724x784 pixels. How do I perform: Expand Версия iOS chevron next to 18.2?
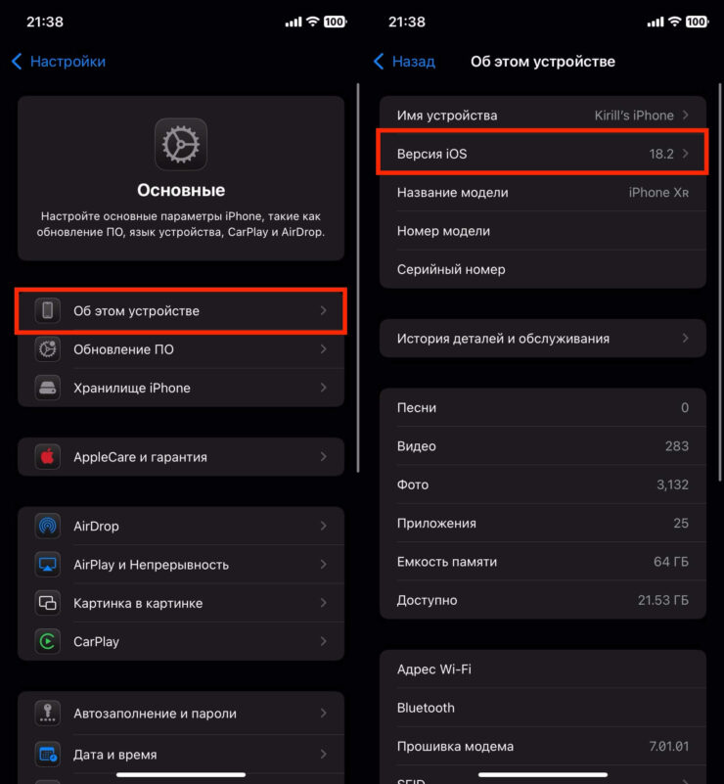(686, 154)
